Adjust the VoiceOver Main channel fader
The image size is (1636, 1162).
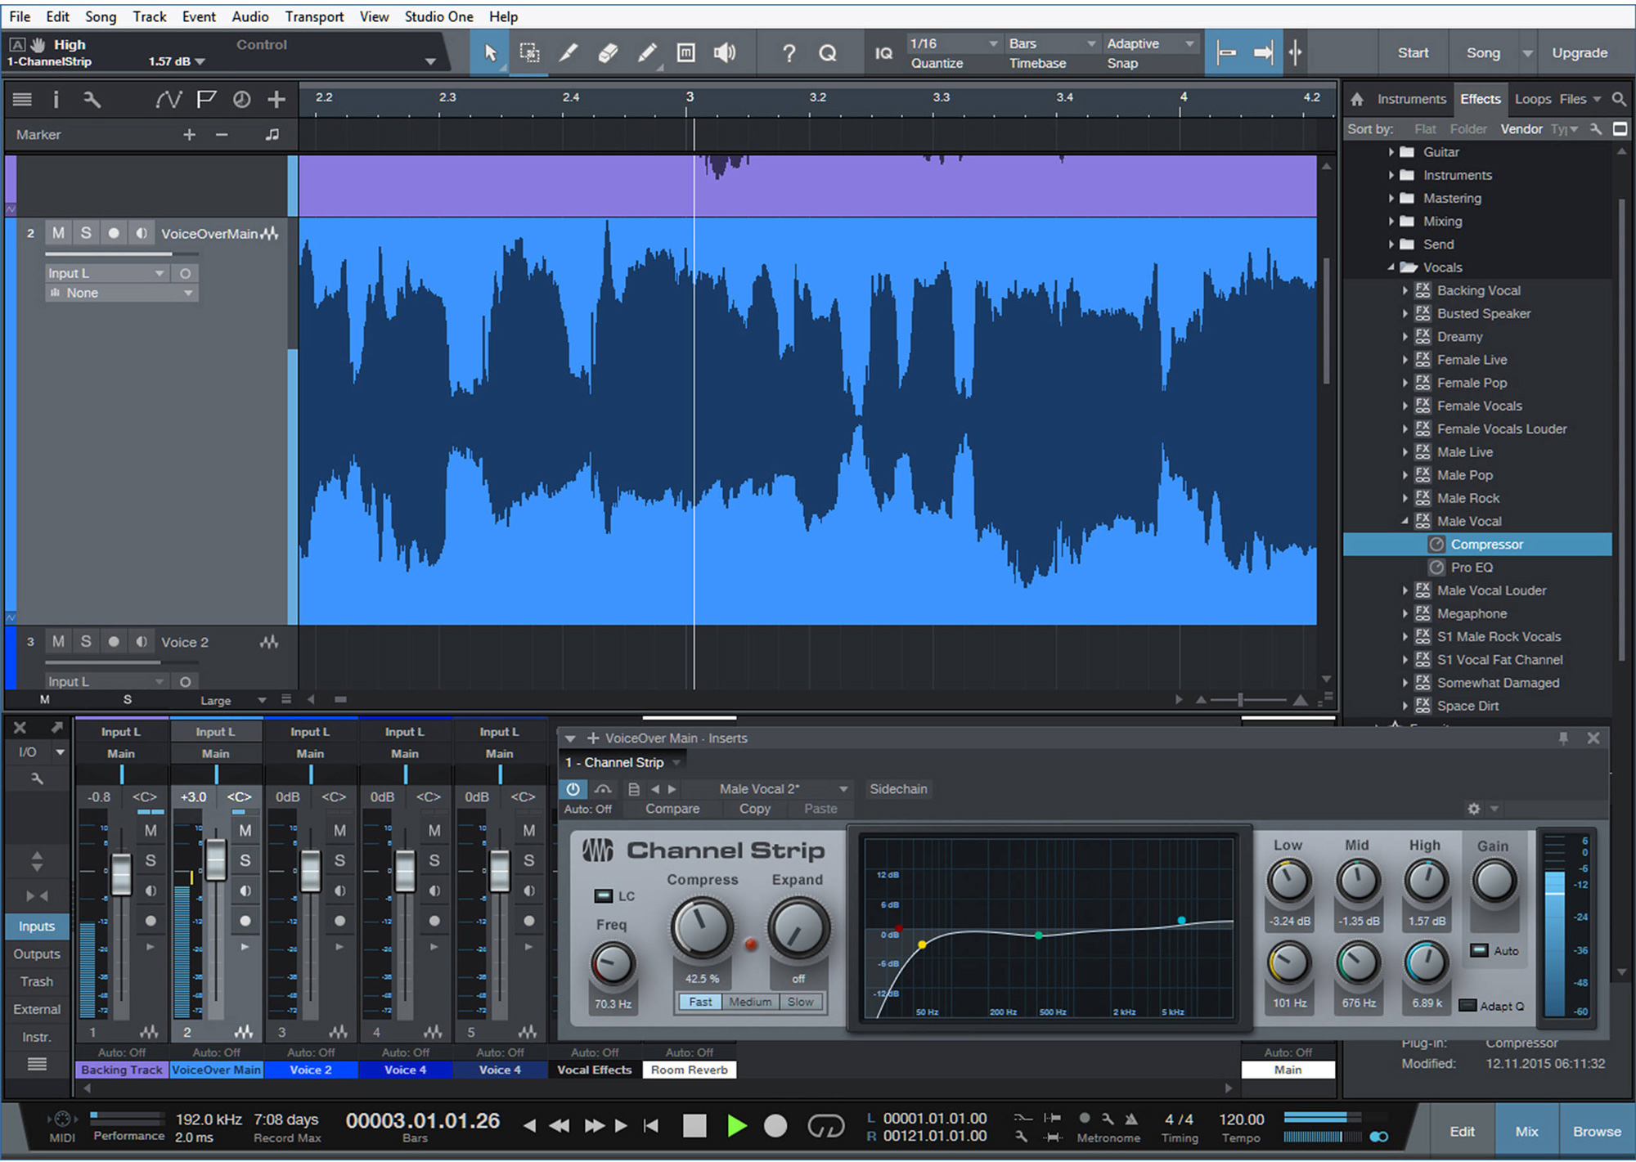point(216,859)
